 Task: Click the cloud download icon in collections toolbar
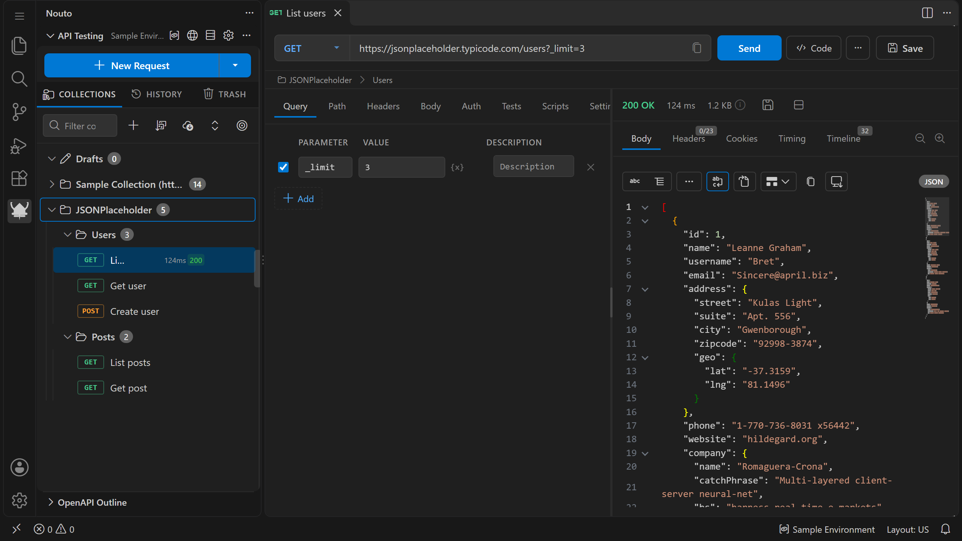click(188, 125)
